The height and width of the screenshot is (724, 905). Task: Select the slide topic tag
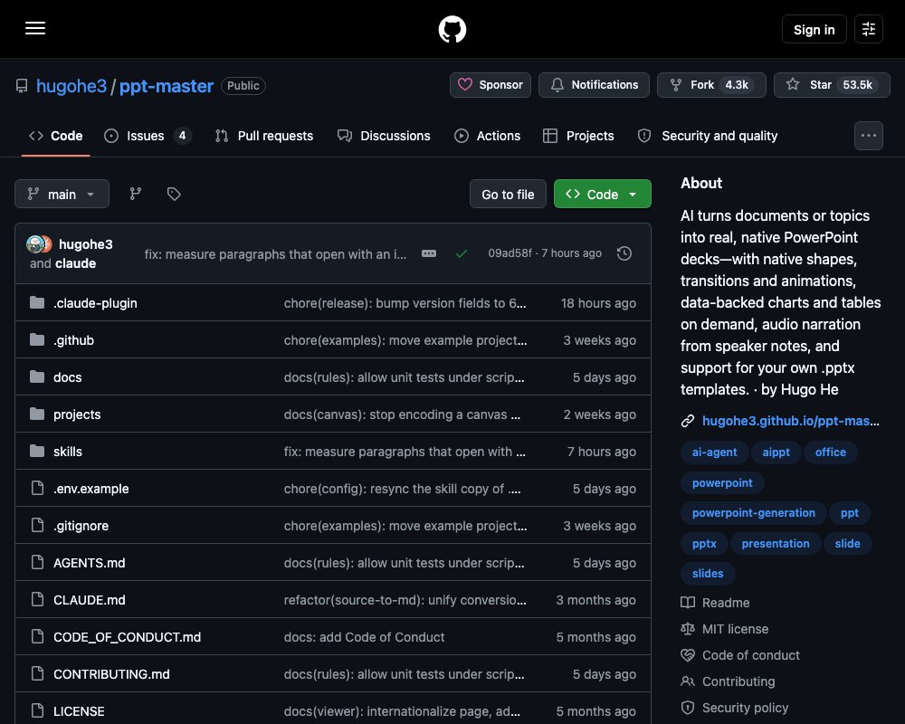tap(847, 543)
